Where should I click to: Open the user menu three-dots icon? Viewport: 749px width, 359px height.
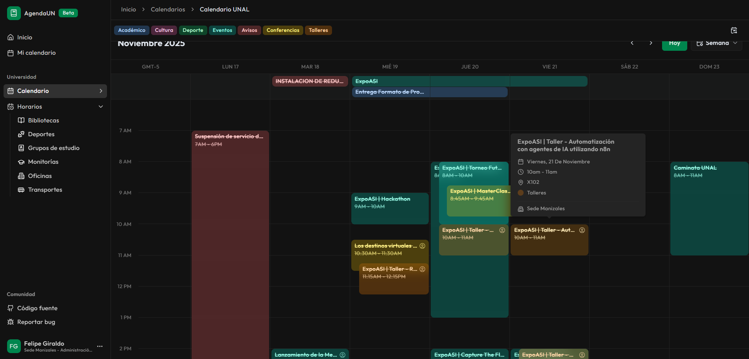tap(100, 346)
